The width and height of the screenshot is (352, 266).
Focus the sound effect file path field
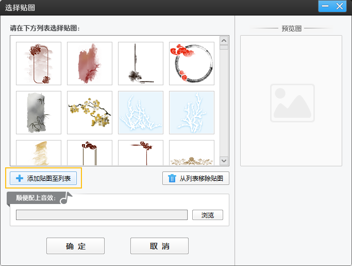(102, 215)
